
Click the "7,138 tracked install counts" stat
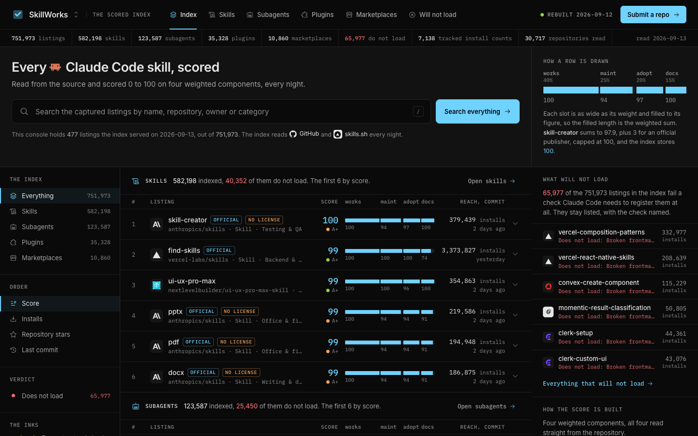(x=465, y=38)
